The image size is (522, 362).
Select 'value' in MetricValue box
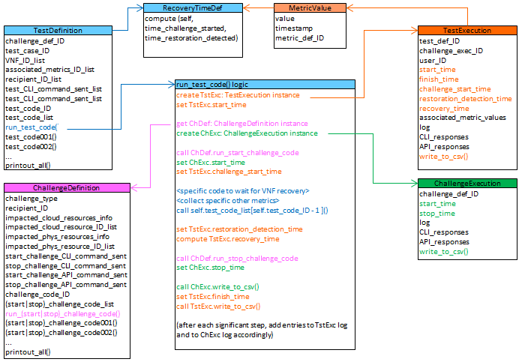[285, 19]
